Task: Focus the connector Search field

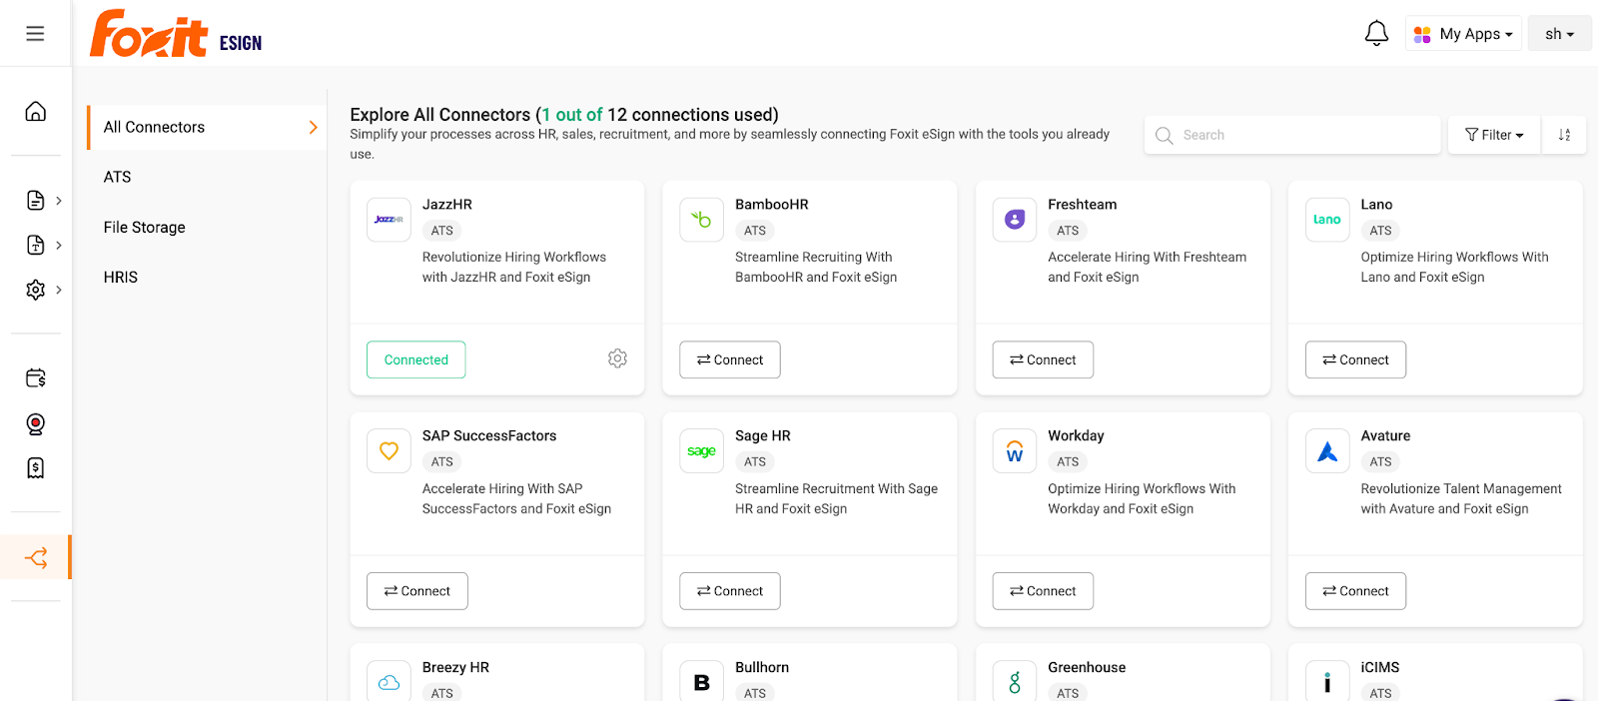Action: pos(1292,135)
